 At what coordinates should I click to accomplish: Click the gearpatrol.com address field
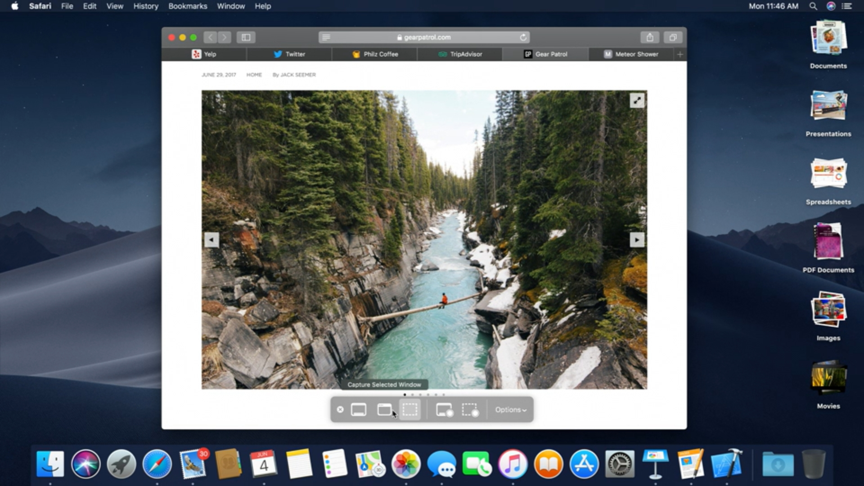[424, 37]
